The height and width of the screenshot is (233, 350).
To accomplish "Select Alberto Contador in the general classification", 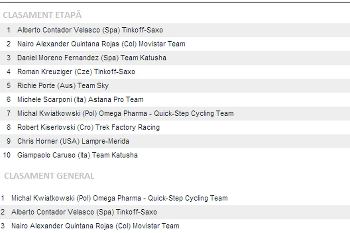I will click(84, 212).
